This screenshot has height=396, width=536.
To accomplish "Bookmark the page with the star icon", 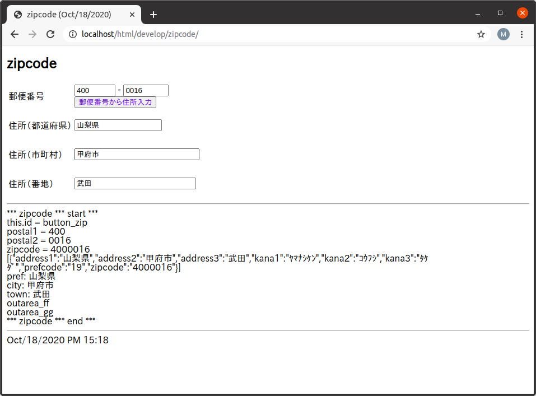I will click(481, 34).
